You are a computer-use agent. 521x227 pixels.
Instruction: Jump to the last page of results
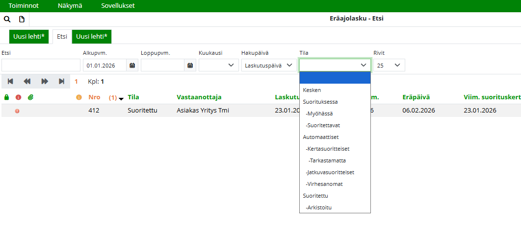(61, 82)
